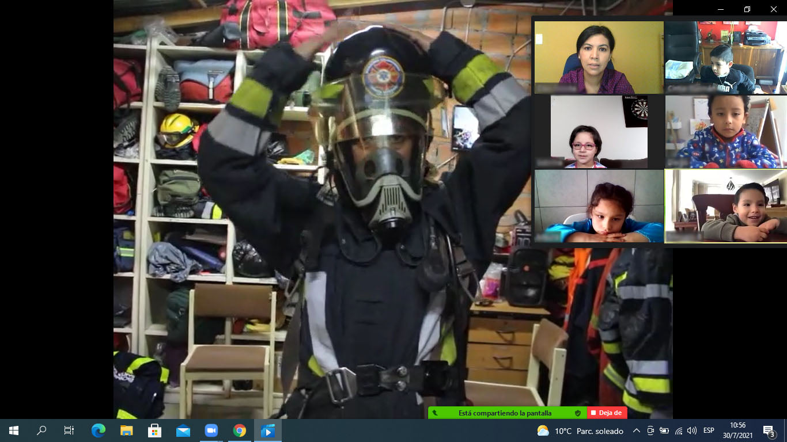Select the highlighted smiling boy's video tile

tap(726, 206)
